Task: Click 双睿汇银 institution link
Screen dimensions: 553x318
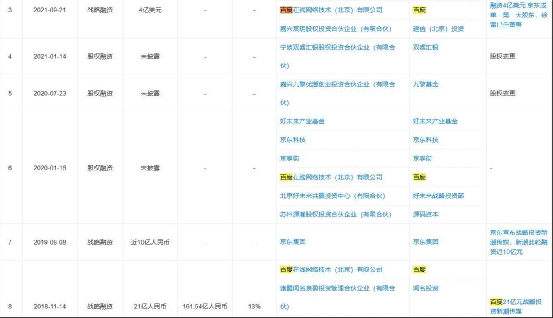Action: (425, 47)
